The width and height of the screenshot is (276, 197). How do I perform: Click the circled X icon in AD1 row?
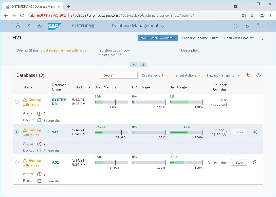(x=255, y=162)
